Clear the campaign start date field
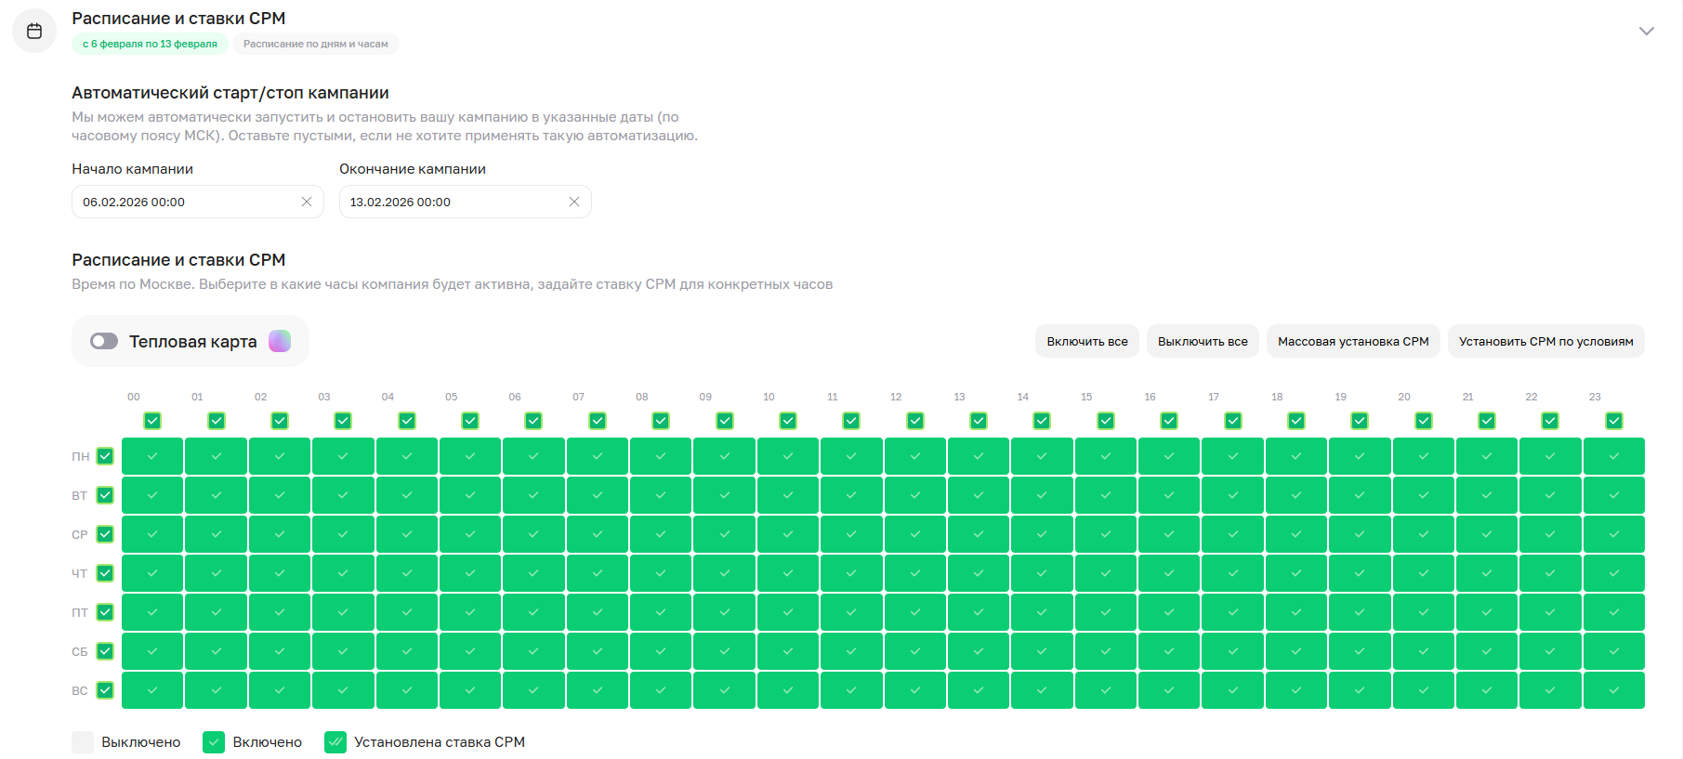The width and height of the screenshot is (1683, 759). click(306, 202)
